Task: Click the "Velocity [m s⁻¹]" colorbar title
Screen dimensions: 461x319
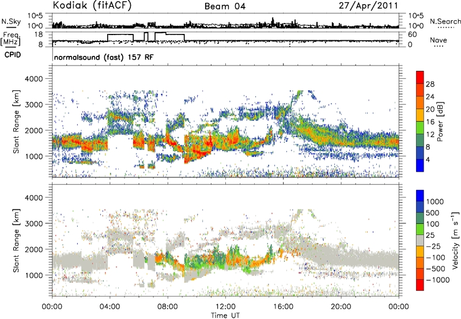Action: (x=455, y=240)
